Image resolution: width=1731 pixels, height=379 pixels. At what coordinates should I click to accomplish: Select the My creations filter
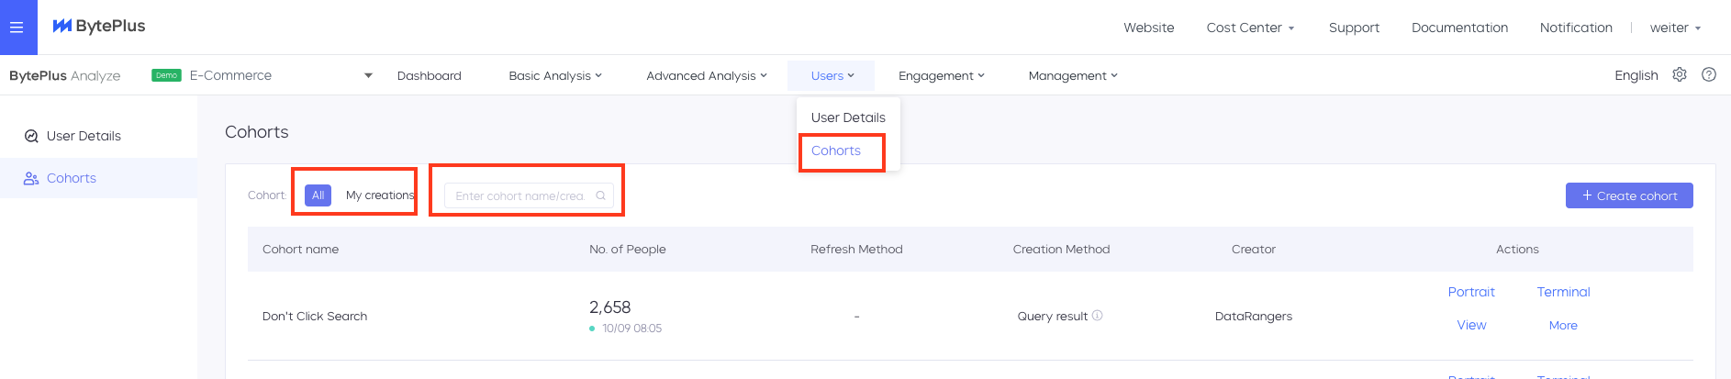(380, 195)
